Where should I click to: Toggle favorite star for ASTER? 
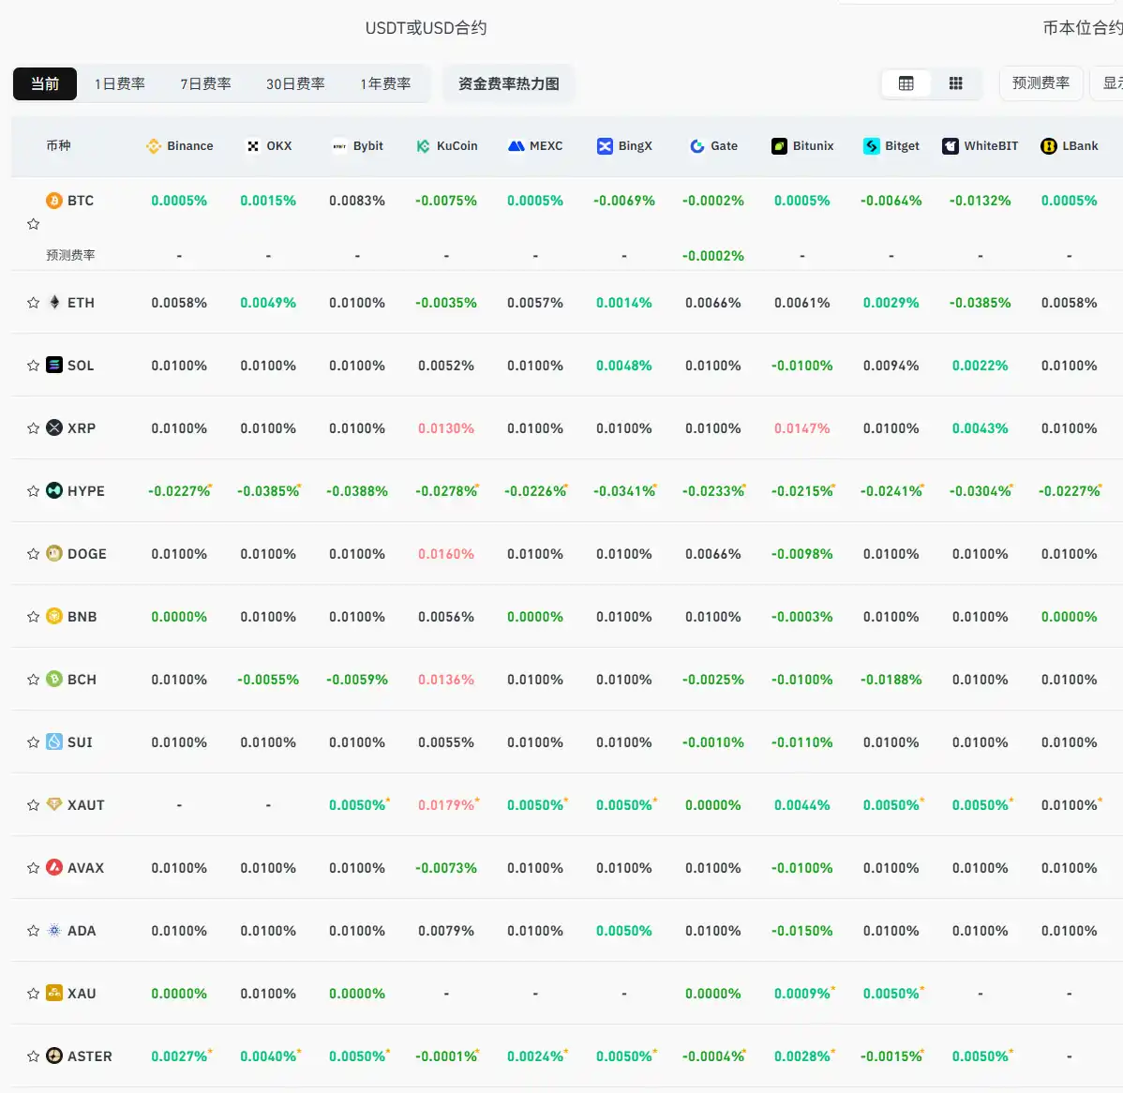(34, 1056)
